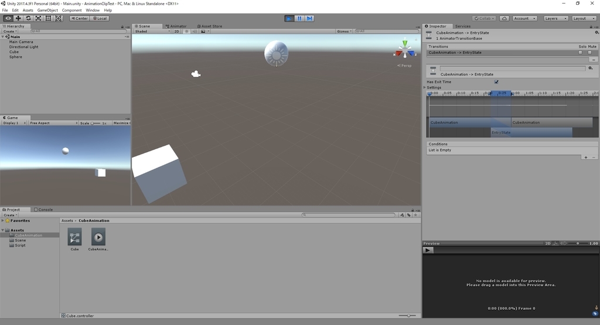Toggle Local handle rotation

(x=100, y=18)
